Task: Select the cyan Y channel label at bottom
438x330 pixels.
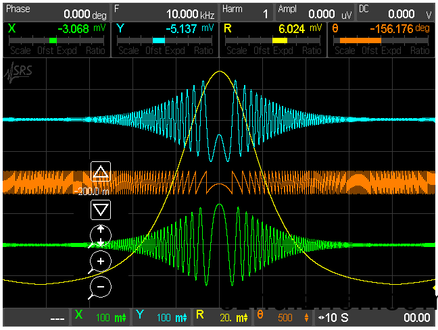Action: click(140, 316)
